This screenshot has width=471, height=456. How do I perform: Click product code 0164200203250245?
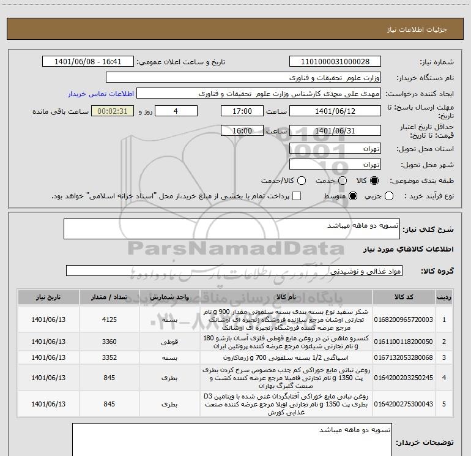404,378
